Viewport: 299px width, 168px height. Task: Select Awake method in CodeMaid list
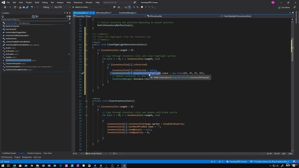(8, 48)
